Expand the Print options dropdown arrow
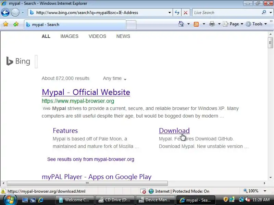Image resolution: width=274 pixels, height=205 pixels. point(219,24)
